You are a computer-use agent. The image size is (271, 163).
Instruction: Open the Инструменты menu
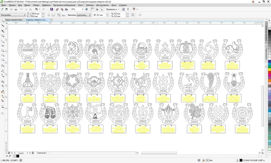pos(103,5)
